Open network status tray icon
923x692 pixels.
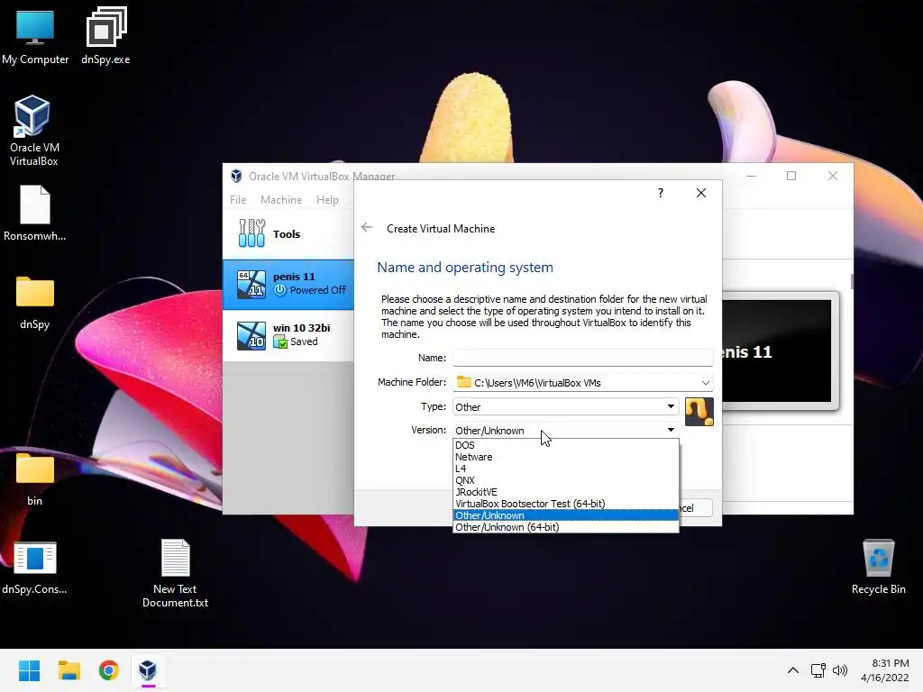point(818,670)
